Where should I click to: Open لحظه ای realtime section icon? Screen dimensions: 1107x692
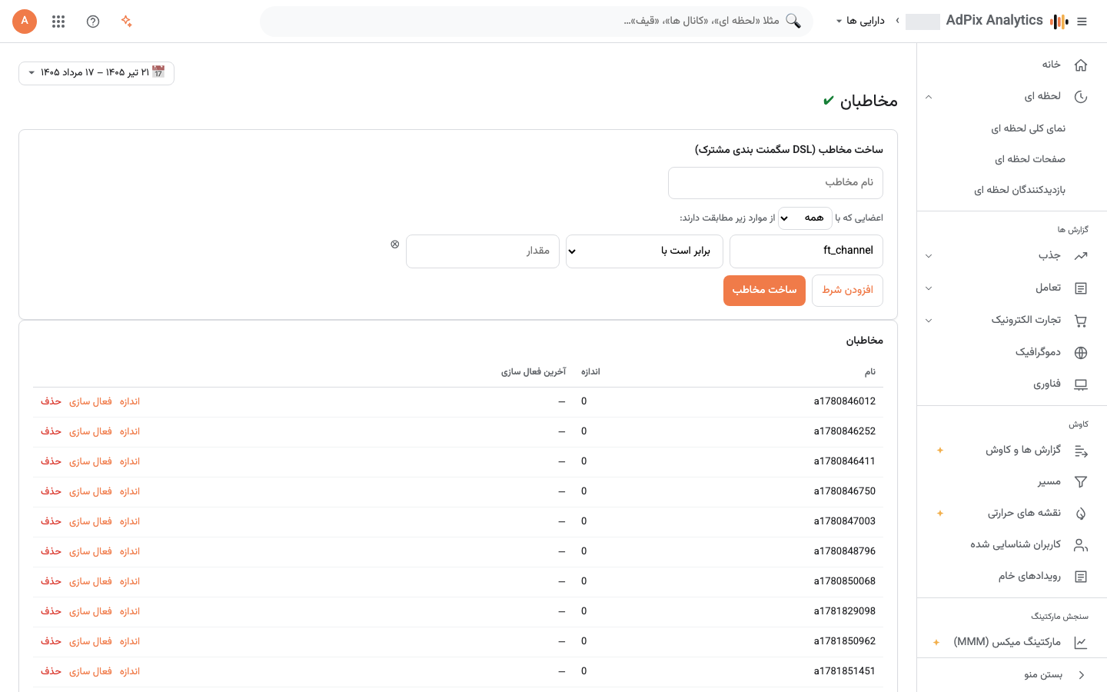coord(1081,97)
